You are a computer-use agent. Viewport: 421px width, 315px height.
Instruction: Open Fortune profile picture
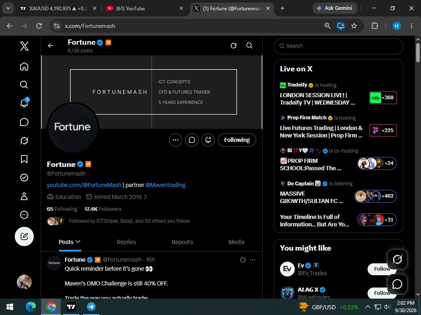73,127
